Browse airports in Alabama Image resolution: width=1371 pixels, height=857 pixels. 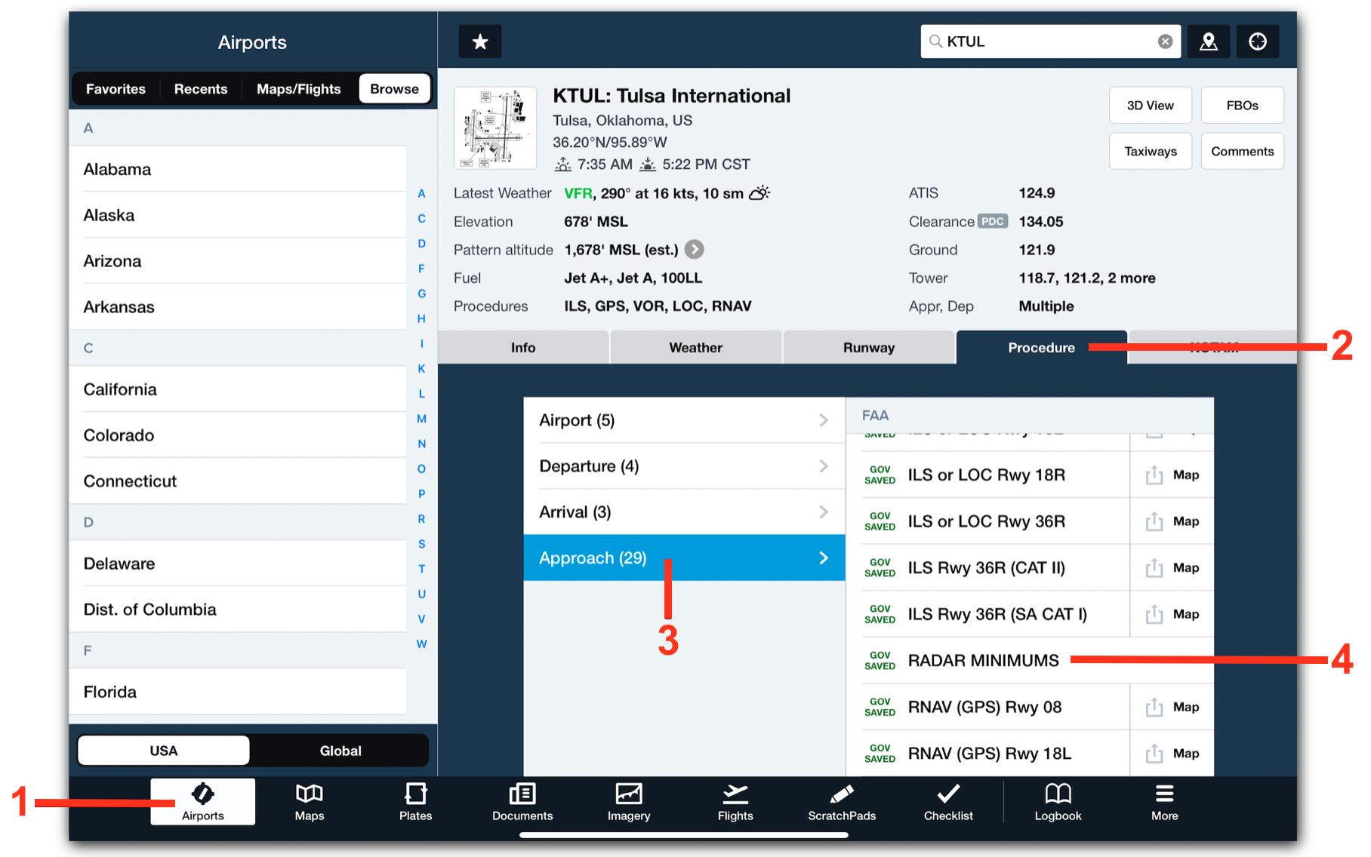(x=238, y=169)
